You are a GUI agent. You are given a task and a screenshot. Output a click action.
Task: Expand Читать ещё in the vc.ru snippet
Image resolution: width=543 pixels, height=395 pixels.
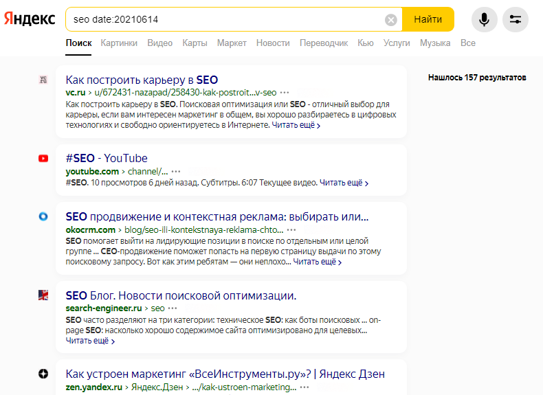coord(296,125)
